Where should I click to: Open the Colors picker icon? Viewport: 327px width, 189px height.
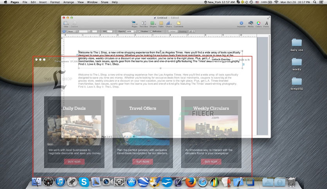(259, 24)
